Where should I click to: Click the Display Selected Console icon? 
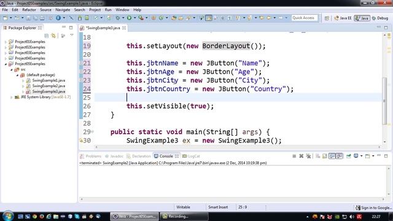pos(356,156)
